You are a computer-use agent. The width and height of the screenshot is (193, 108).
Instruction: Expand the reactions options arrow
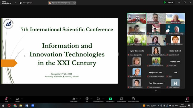tap(103, 99)
